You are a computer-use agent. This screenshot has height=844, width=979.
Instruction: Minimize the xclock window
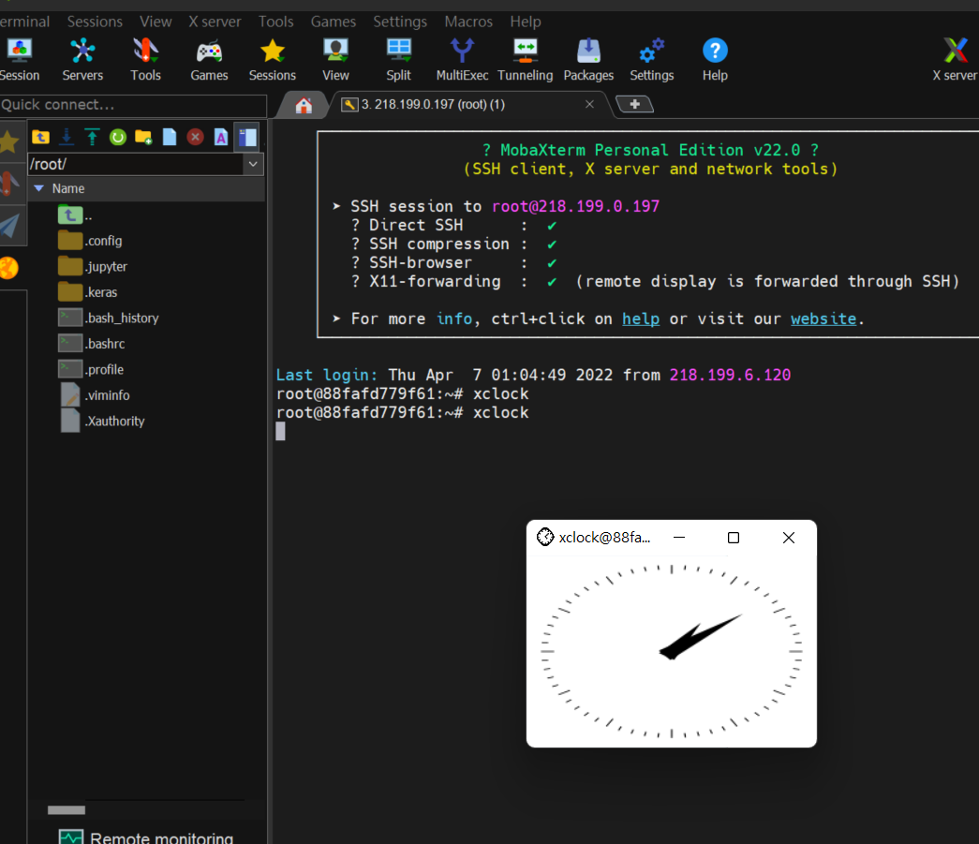tap(679, 538)
